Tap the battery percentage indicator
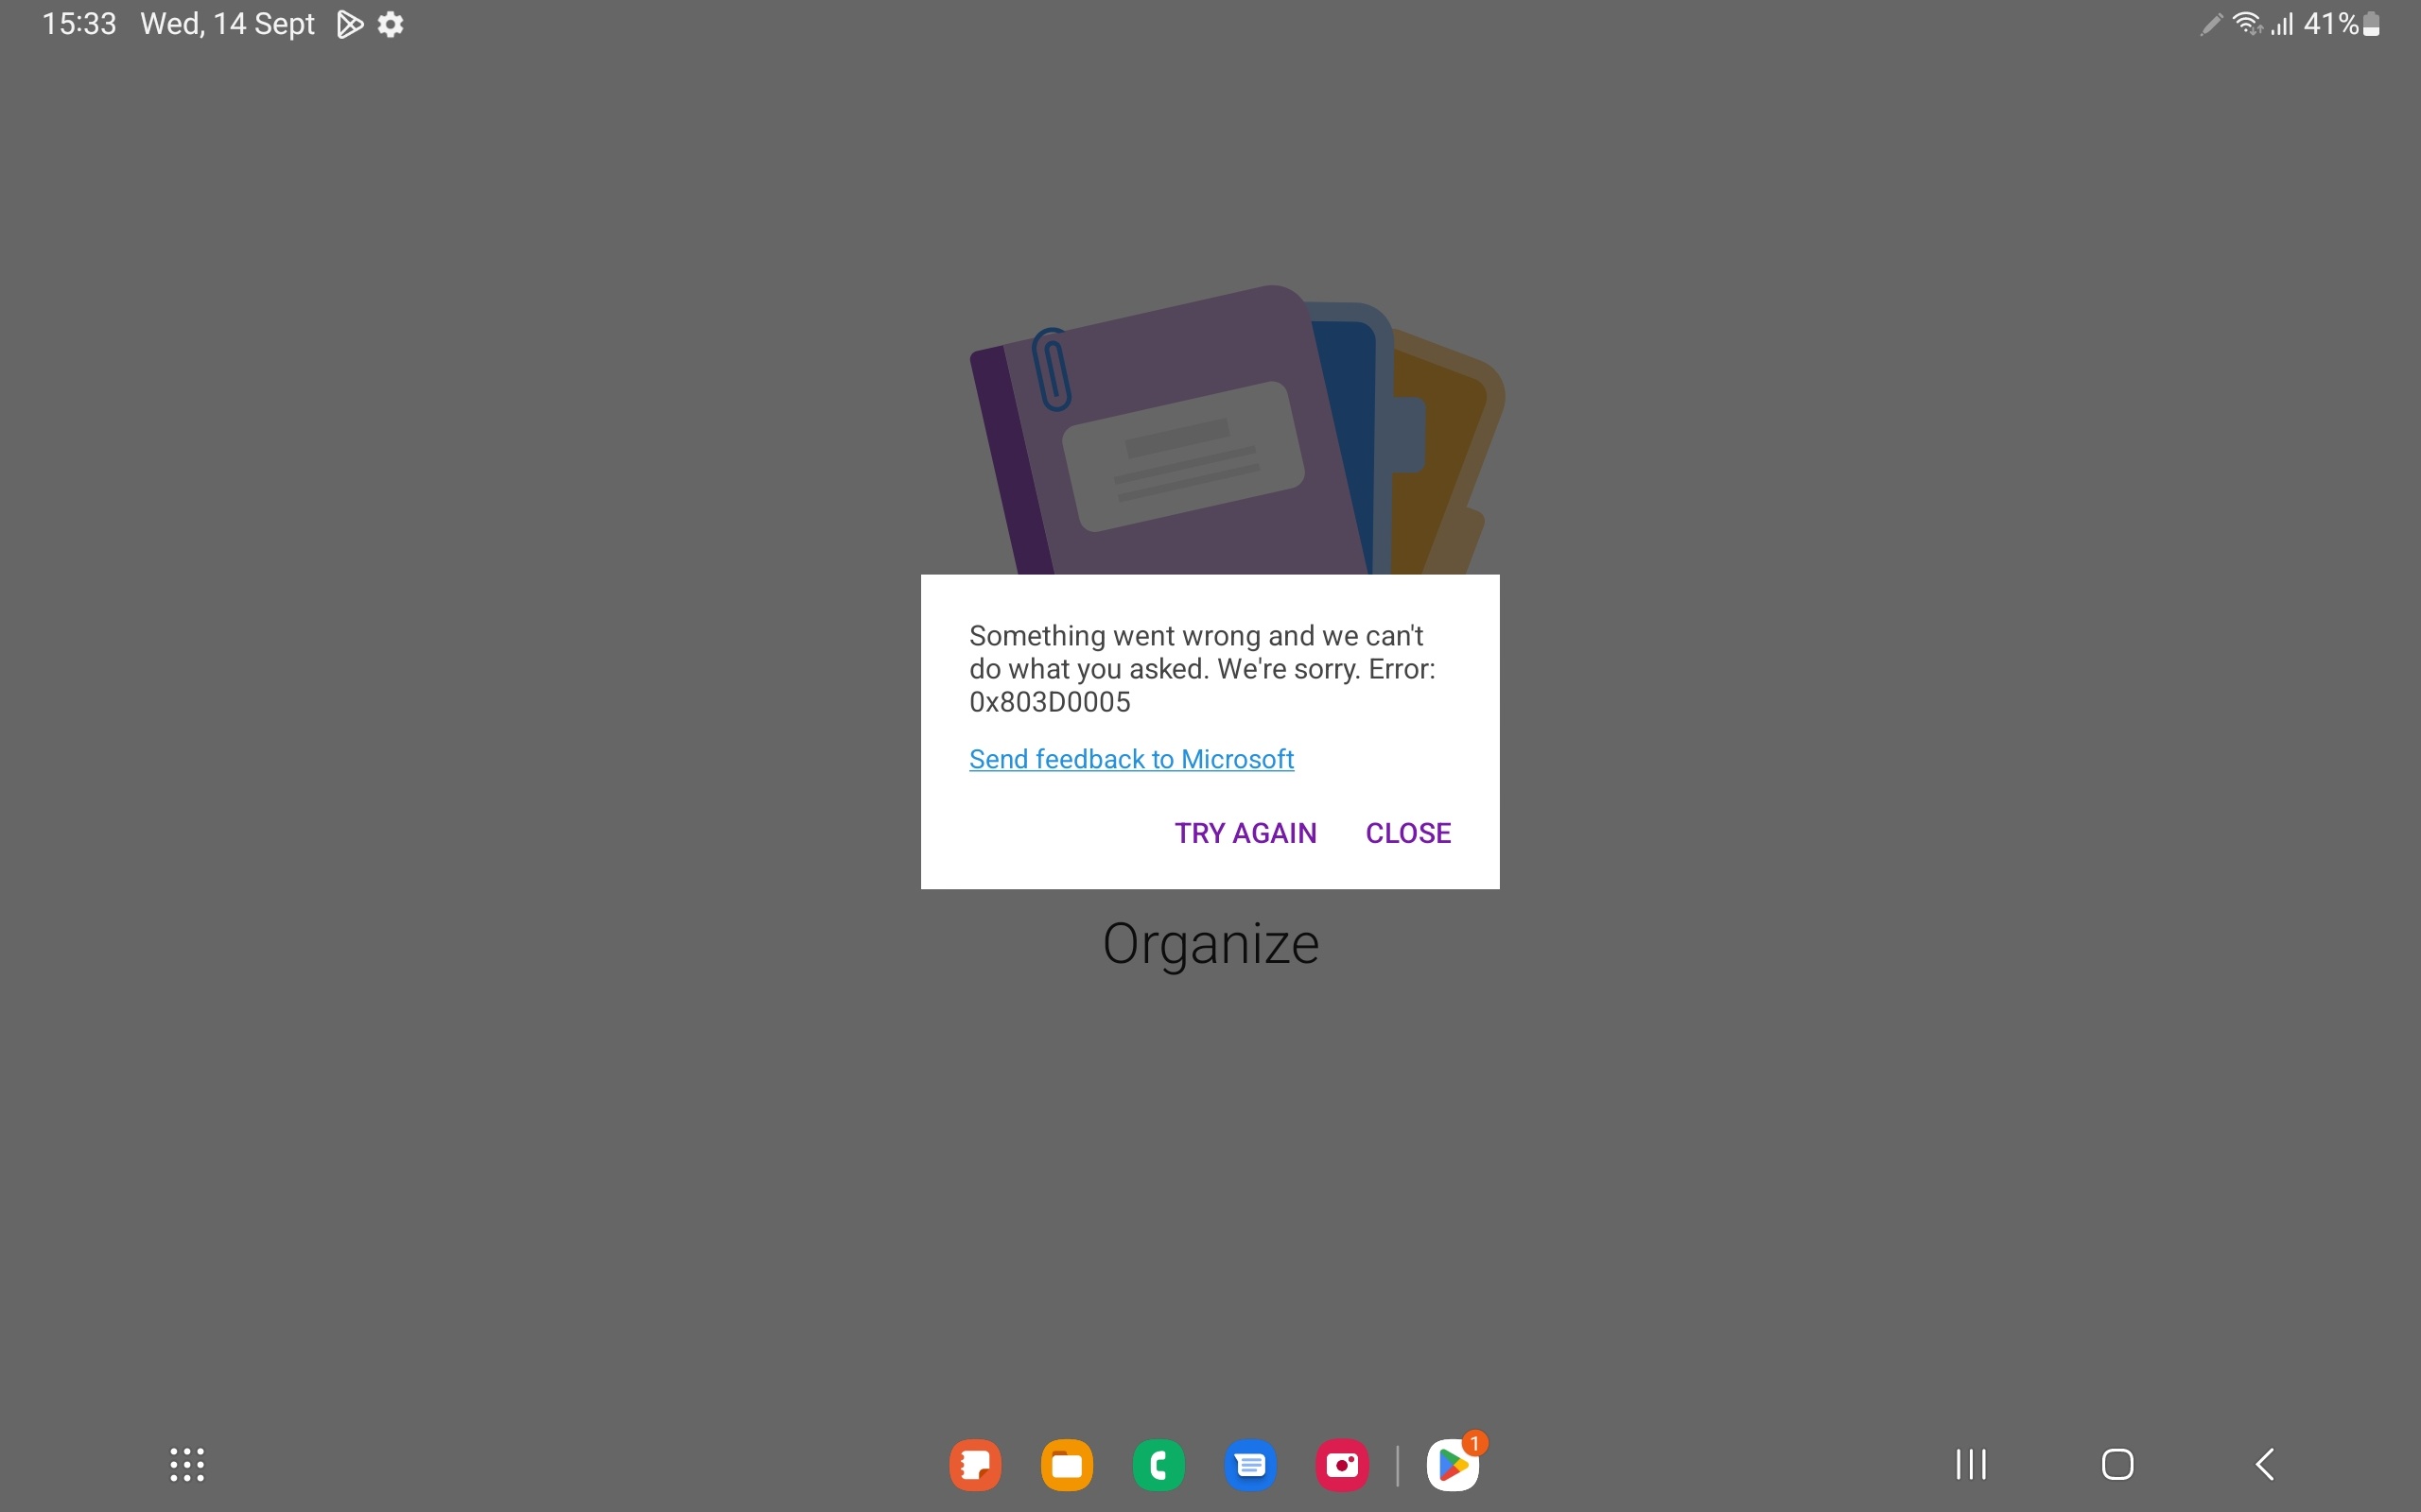This screenshot has height=1512, width=2421. coord(2349,23)
